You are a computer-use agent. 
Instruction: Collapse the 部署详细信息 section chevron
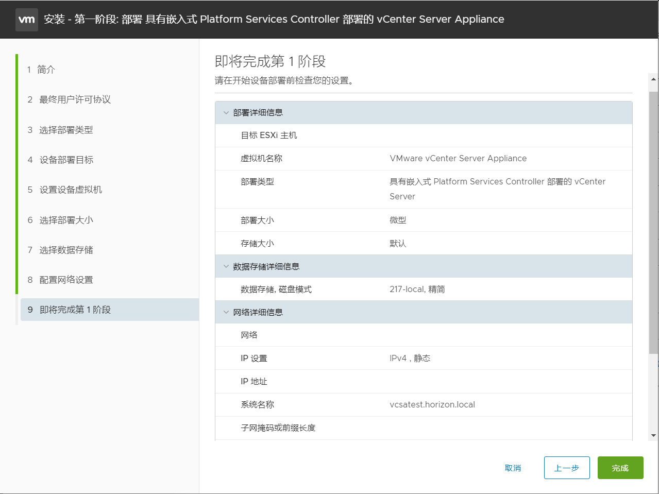point(226,113)
